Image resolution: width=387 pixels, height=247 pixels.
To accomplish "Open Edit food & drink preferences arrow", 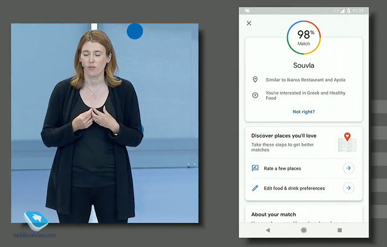I will pos(348,188).
